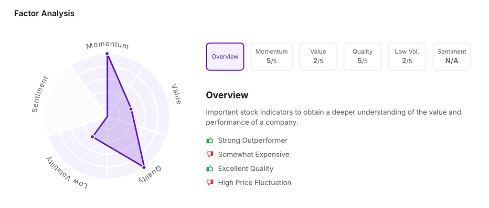Click the Factor Analysis heading
The height and width of the screenshot is (208, 489).
[44, 13]
